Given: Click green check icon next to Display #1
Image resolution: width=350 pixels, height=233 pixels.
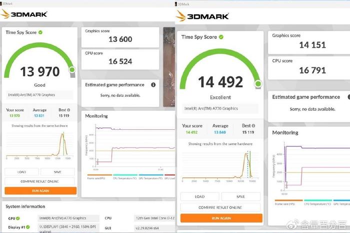Looking at the screenshot, I should click(27, 227).
